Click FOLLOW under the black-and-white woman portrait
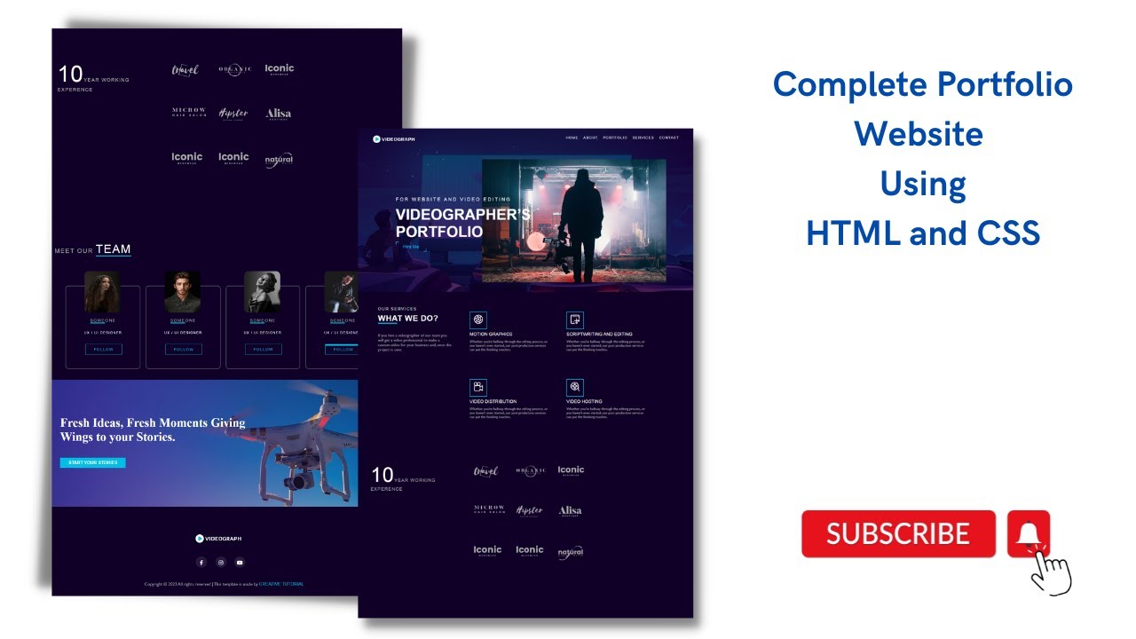Image resolution: width=1136 pixels, height=639 pixels. tap(264, 350)
